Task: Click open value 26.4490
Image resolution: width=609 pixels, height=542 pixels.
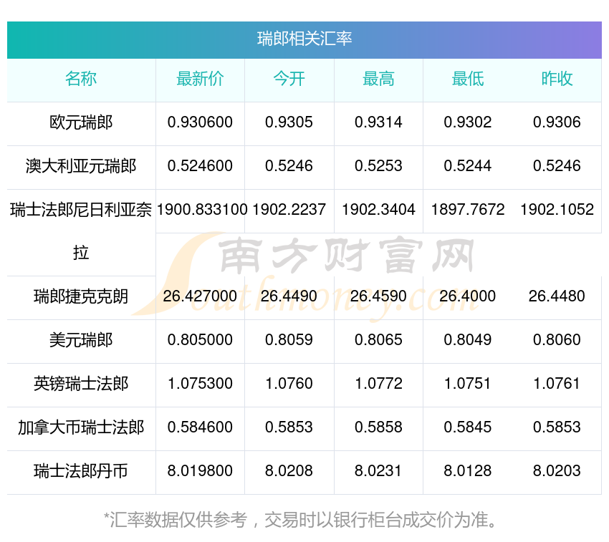Action: click(x=289, y=296)
